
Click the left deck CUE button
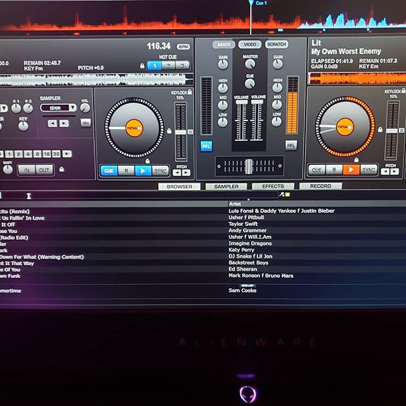click(109, 171)
